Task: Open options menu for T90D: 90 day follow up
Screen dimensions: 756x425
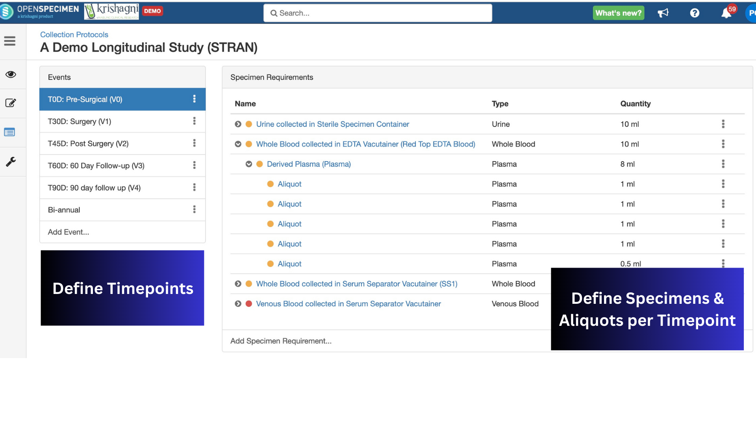Action: (x=194, y=187)
